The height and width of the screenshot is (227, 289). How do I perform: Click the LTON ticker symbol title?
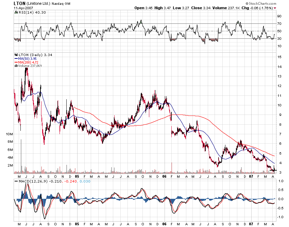(19, 3)
